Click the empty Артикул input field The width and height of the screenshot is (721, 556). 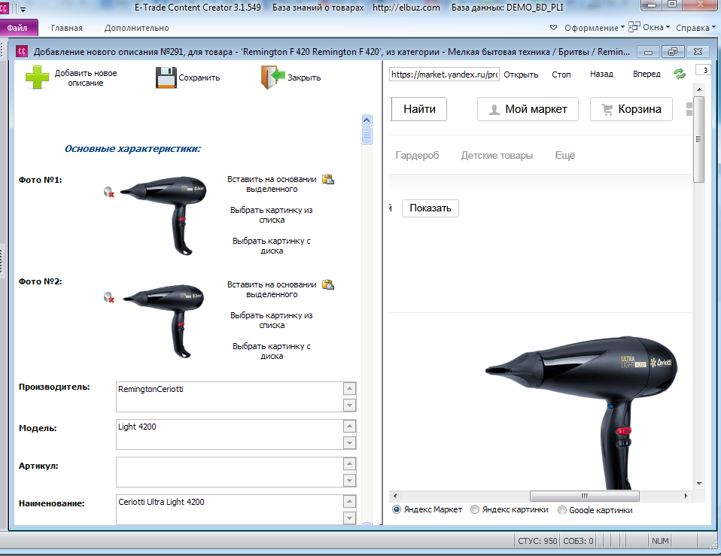tap(230, 472)
